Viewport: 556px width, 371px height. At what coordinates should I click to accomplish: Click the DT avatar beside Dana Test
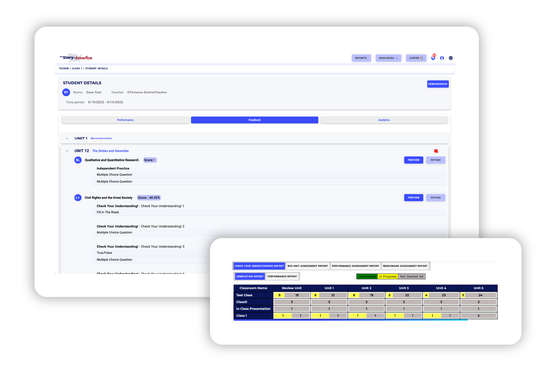coord(66,92)
